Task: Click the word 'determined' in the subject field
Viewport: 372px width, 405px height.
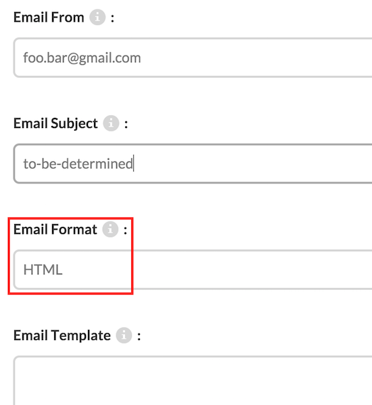Action: pos(97,164)
